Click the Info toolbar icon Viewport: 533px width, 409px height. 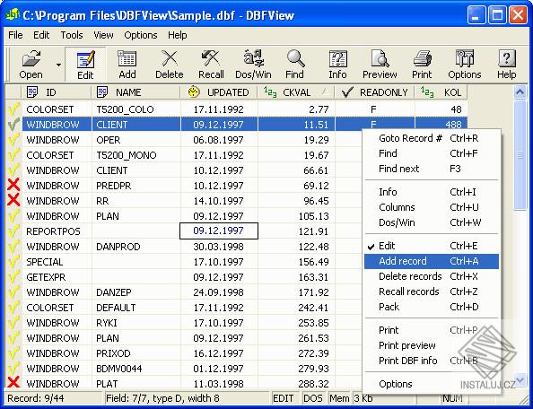pyautogui.click(x=337, y=65)
